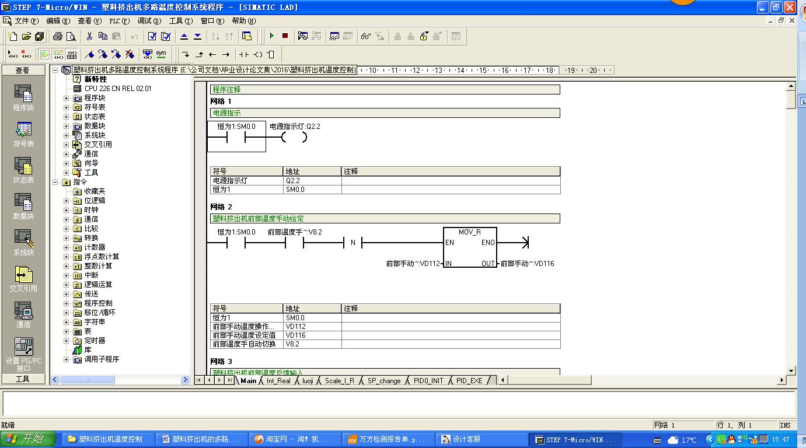Click the VD112 address cell in symbol table
This screenshot has height=448, width=806.
coord(312,327)
